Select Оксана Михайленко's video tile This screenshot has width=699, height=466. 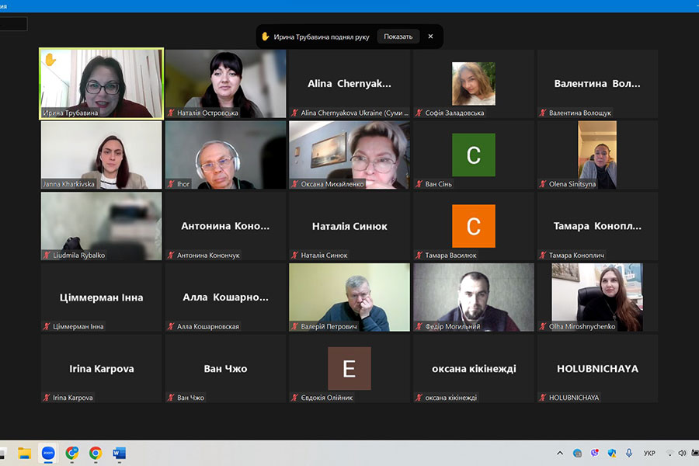coord(349,155)
